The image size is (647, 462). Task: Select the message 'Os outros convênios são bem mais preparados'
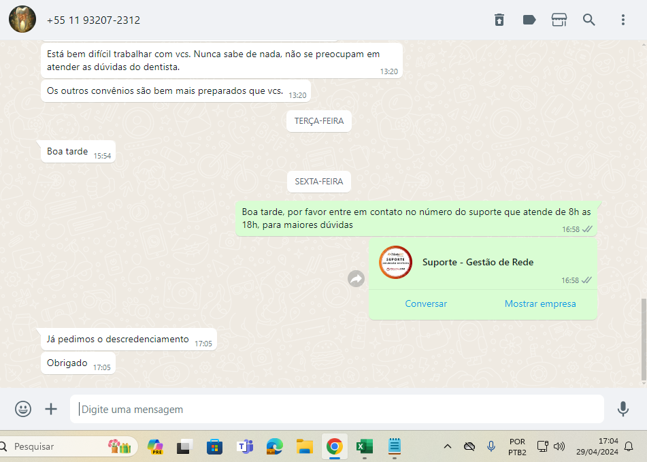click(176, 90)
